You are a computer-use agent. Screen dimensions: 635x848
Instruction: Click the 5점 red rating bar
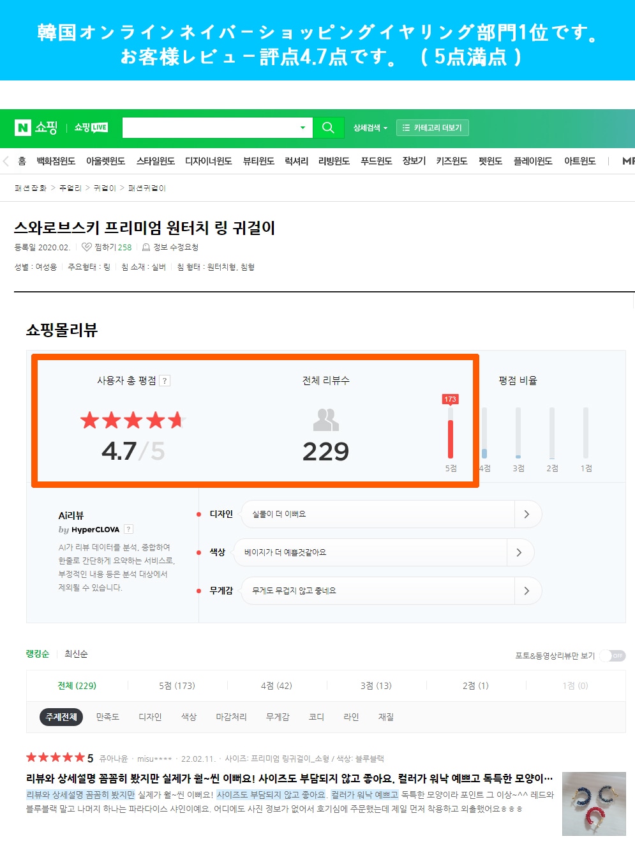451,437
